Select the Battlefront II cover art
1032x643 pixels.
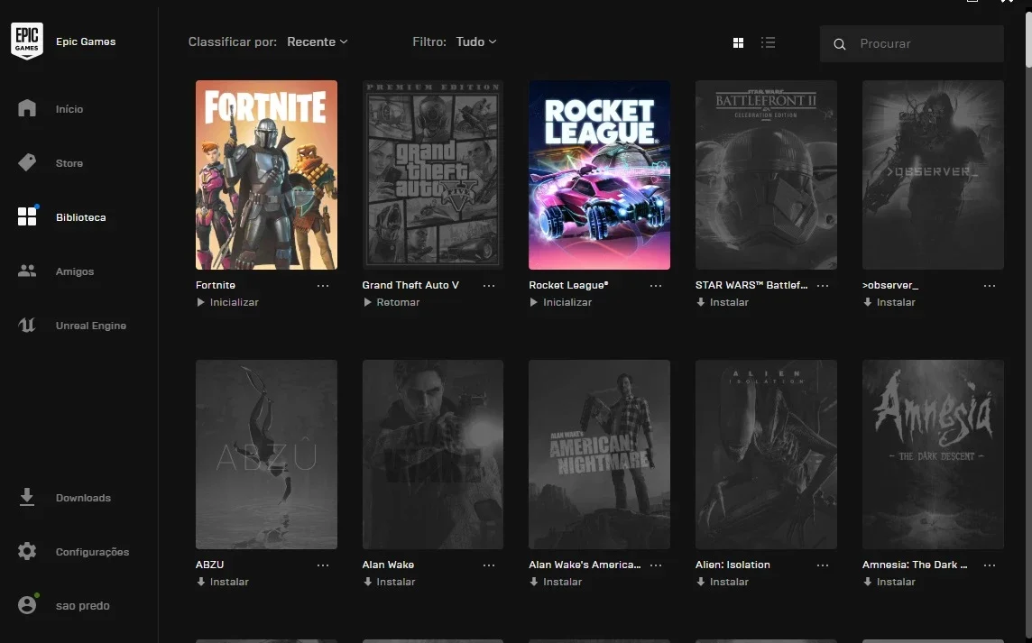[766, 175]
